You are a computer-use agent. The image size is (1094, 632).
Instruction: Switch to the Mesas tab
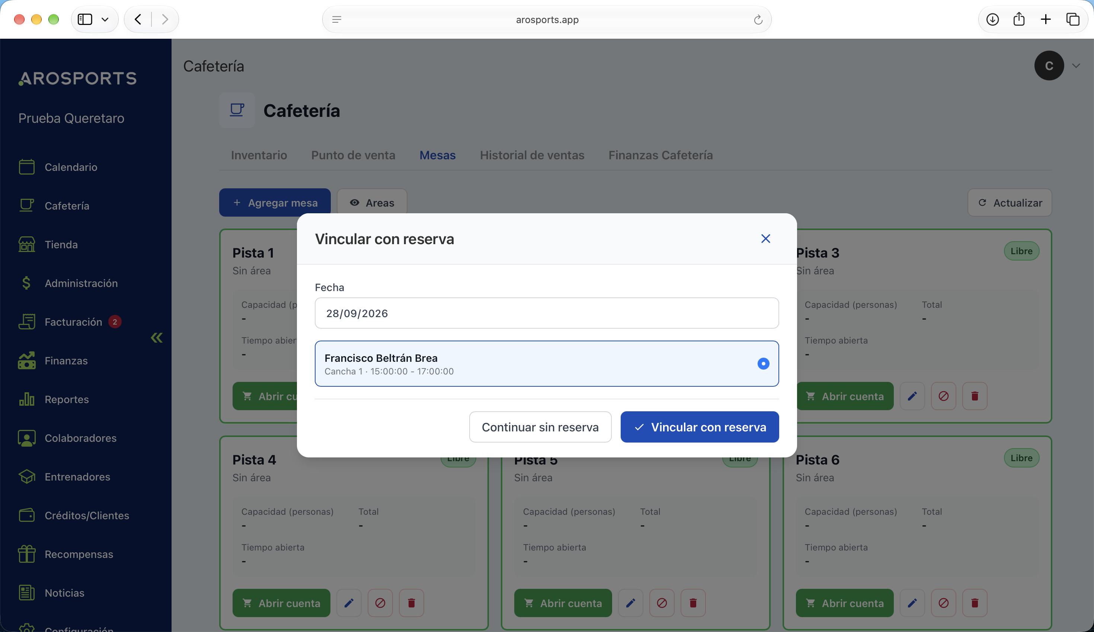click(x=438, y=155)
